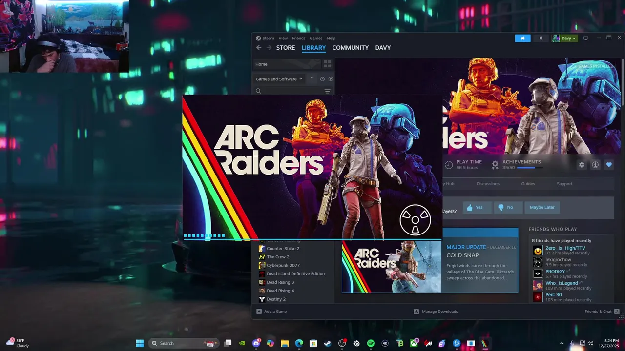The width and height of the screenshot is (625, 351).
Task: Open Spotify from the taskbar
Action: 371,343
